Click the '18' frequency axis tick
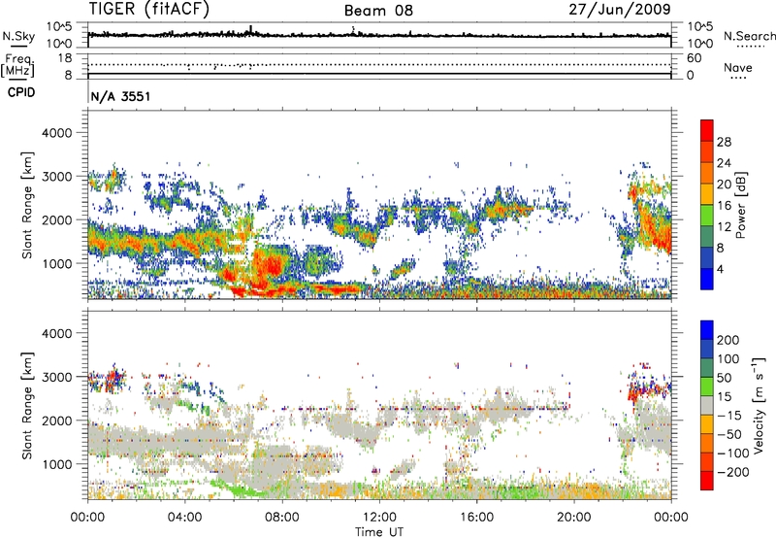 [65, 58]
